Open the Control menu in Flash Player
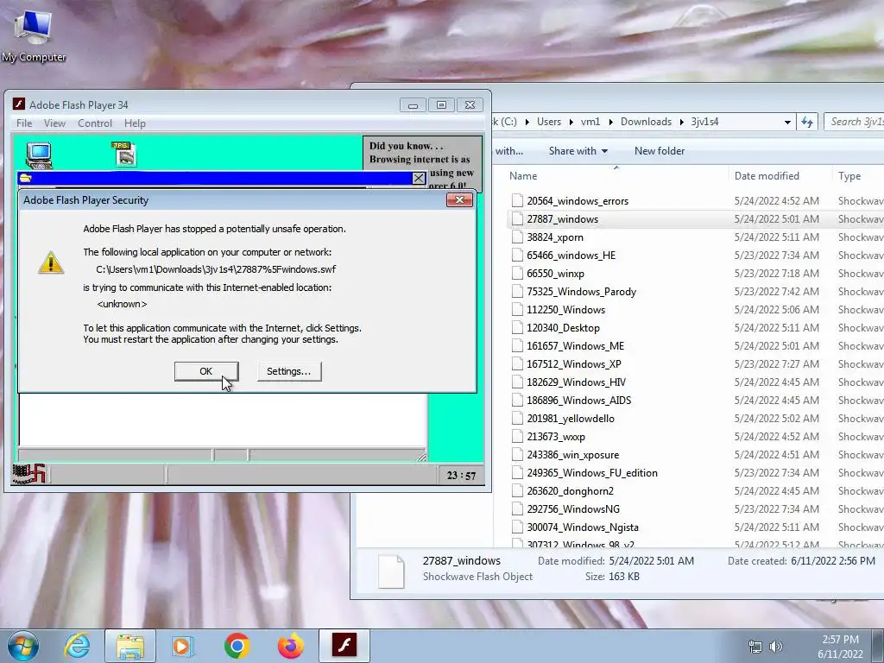Image resolution: width=884 pixels, height=663 pixels. coord(95,123)
